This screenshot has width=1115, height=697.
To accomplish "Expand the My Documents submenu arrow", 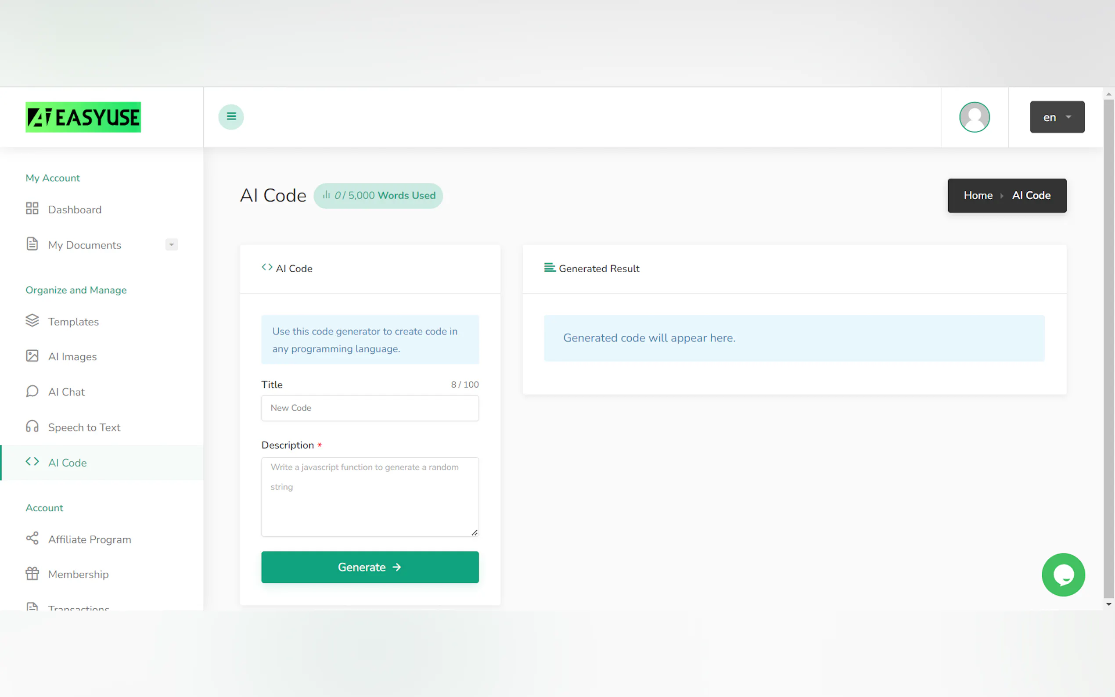I will (172, 244).
